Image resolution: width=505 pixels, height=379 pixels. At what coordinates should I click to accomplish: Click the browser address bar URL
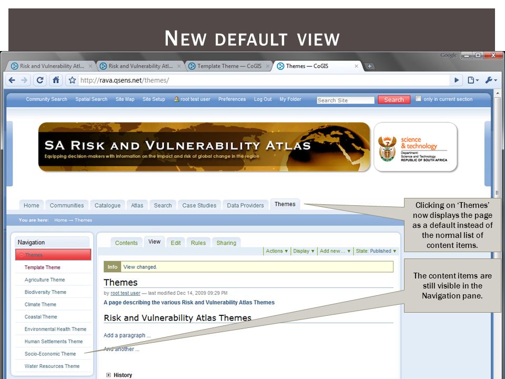[124, 80]
